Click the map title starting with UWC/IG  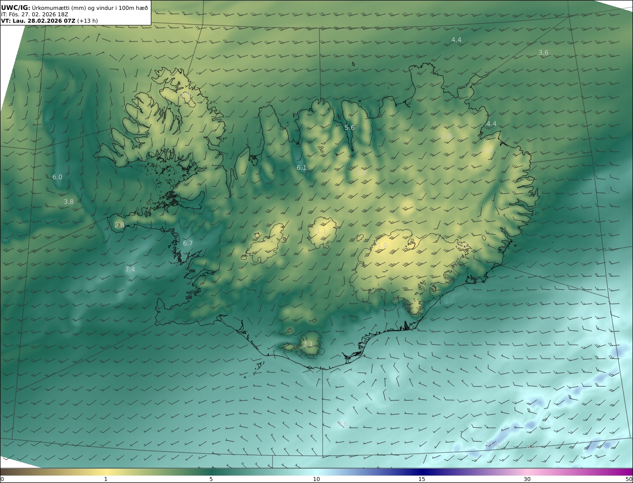[74, 7]
